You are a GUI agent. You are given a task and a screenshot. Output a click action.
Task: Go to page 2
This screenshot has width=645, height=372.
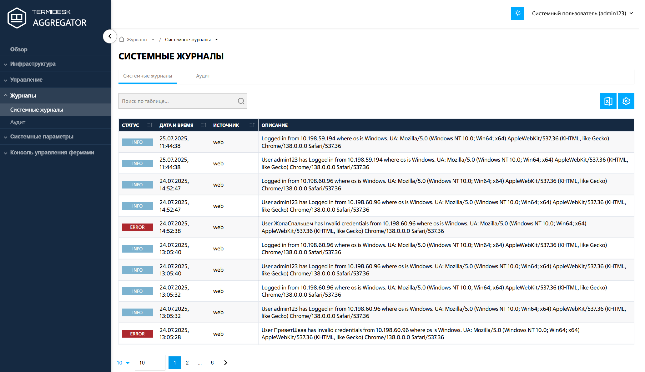[187, 363]
